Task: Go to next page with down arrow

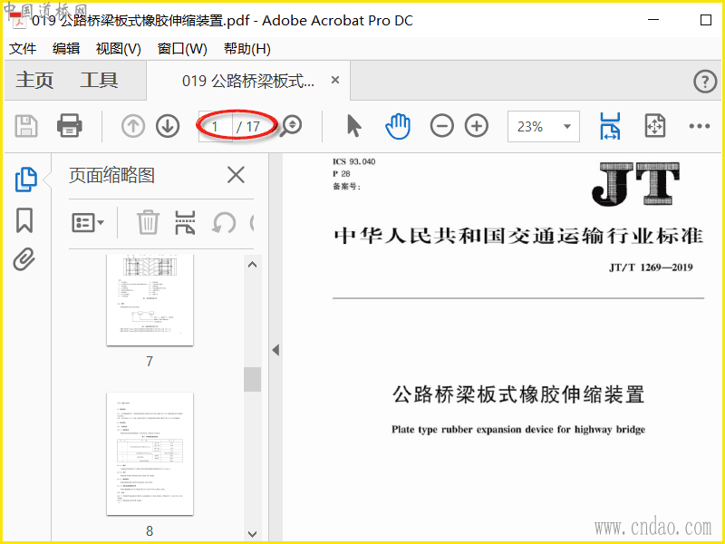Action: (168, 126)
